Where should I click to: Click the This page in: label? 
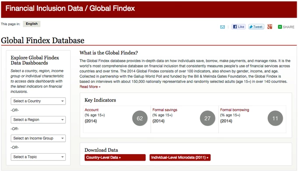tap(11, 24)
